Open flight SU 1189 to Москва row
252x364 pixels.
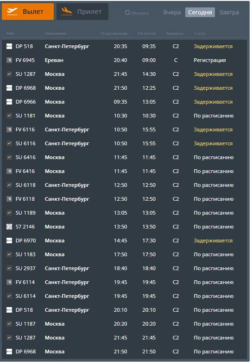click(124, 213)
